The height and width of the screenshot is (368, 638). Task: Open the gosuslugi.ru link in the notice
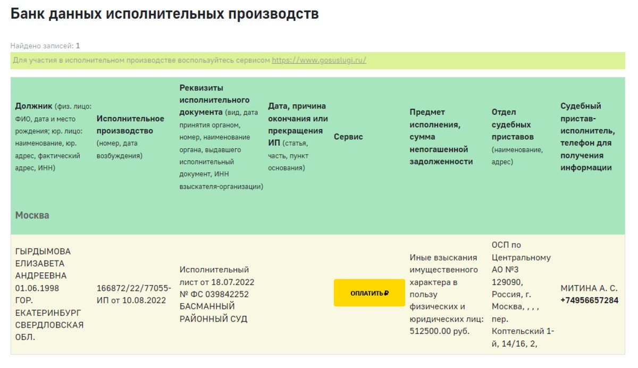[x=319, y=61]
